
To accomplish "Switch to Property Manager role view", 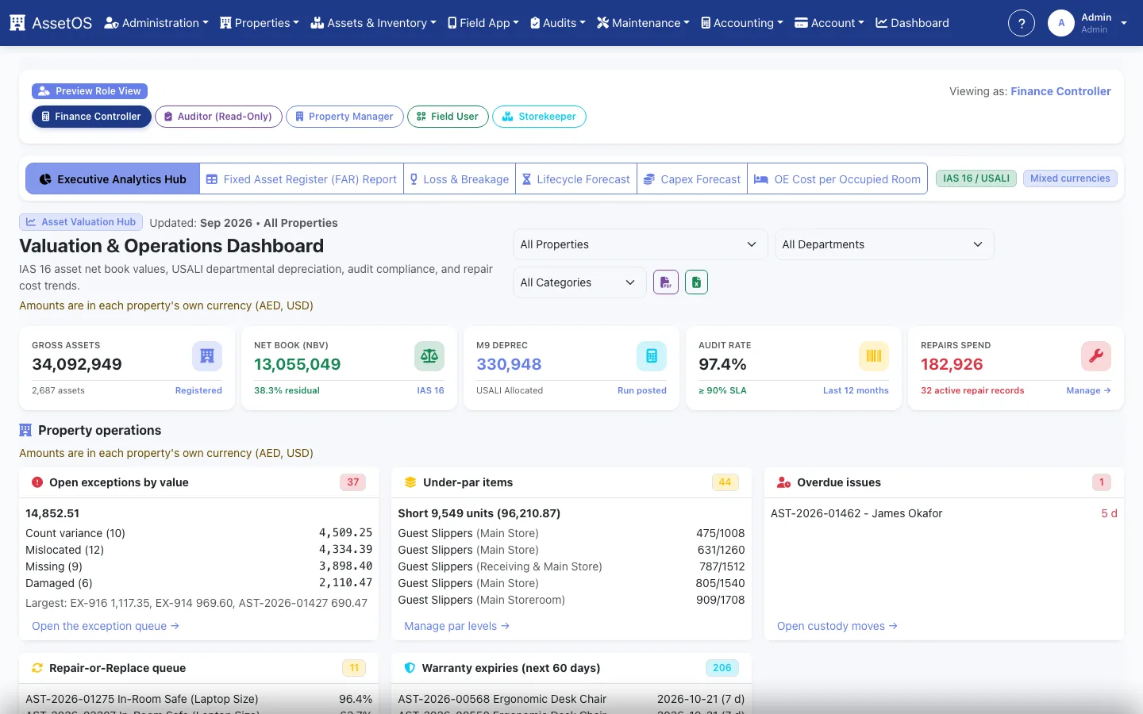I will [344, 117].
